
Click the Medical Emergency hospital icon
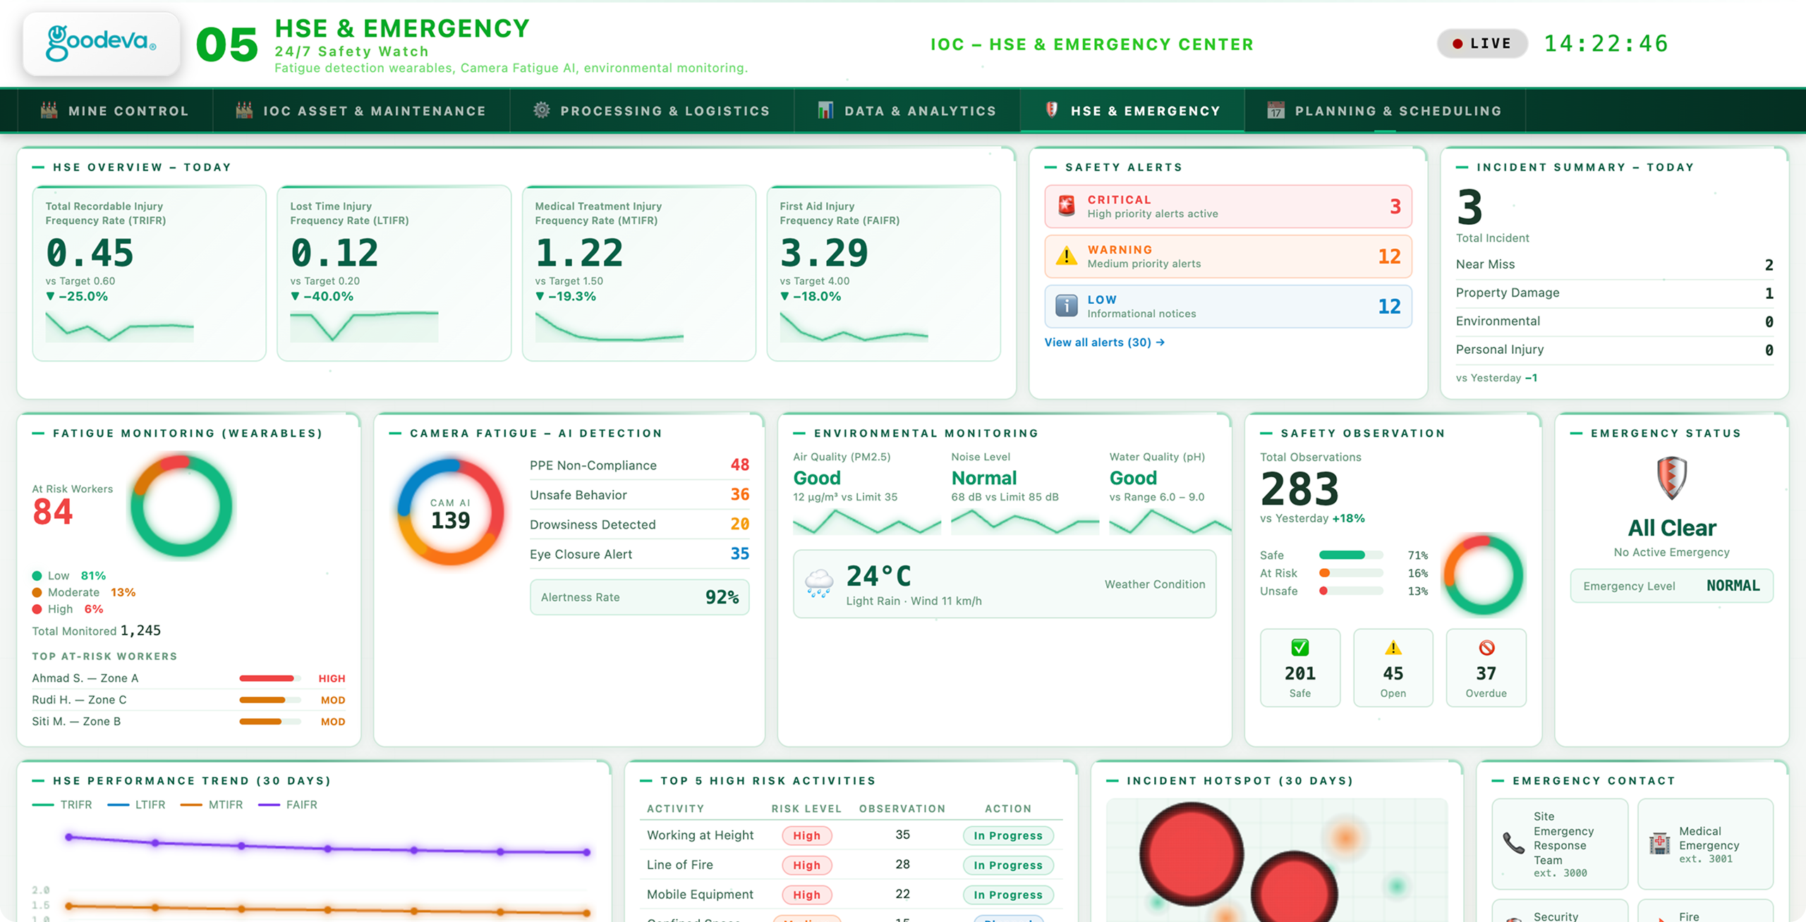[1660, 843]
